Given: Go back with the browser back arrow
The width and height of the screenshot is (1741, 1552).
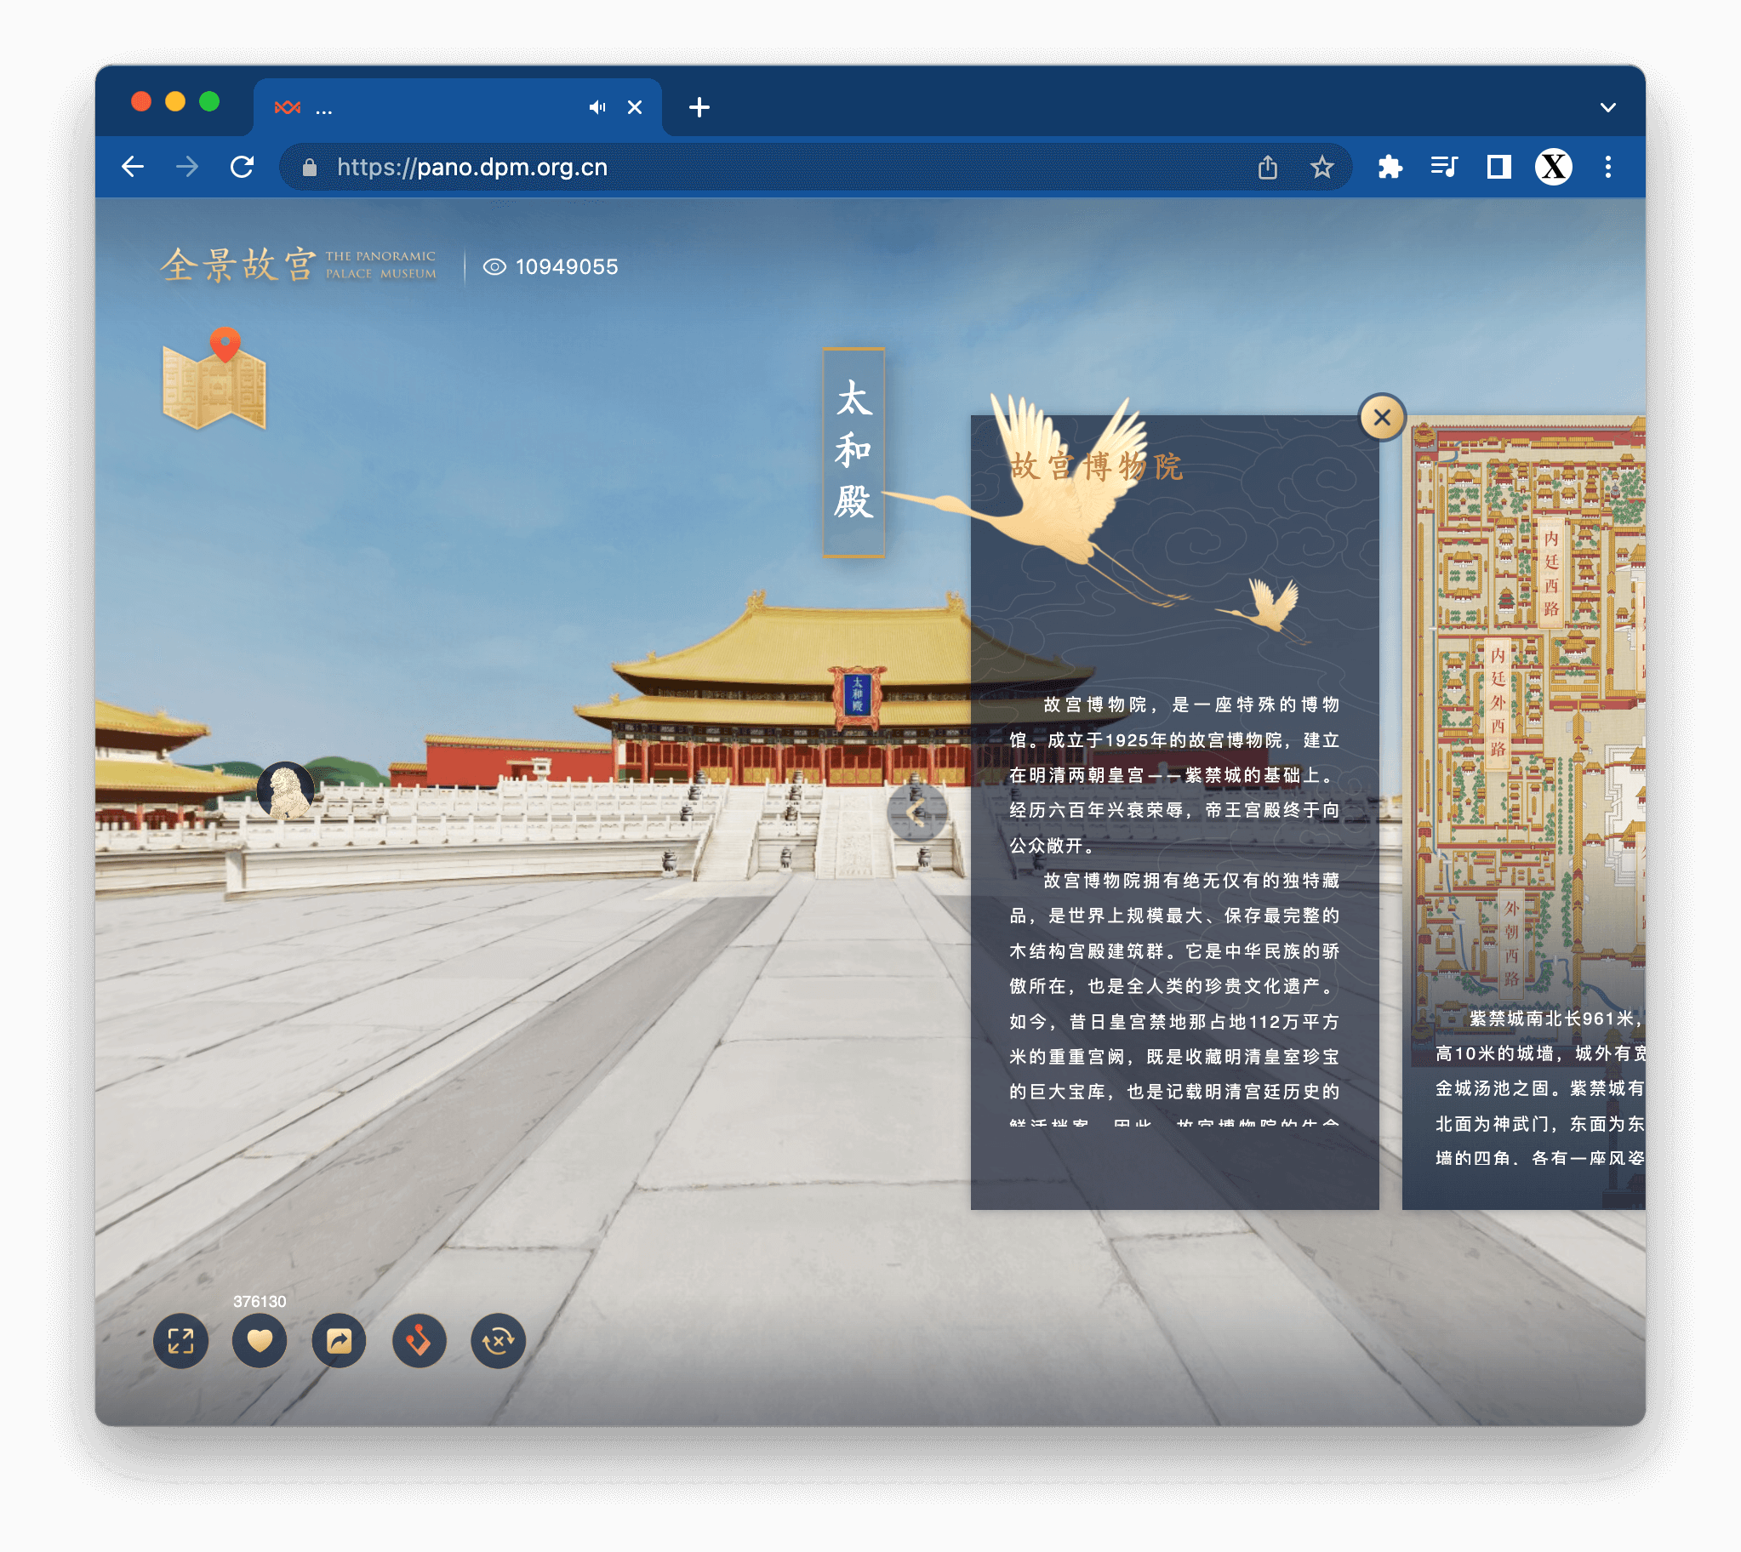Looking at the screenshot, I should pos(133,166).
